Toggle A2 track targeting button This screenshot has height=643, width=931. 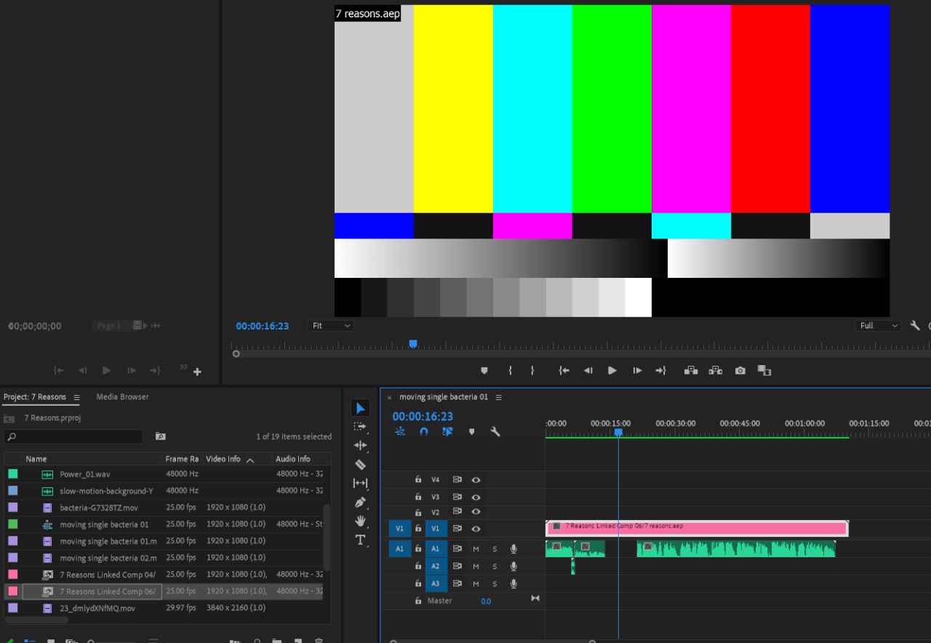click(436, 566)
